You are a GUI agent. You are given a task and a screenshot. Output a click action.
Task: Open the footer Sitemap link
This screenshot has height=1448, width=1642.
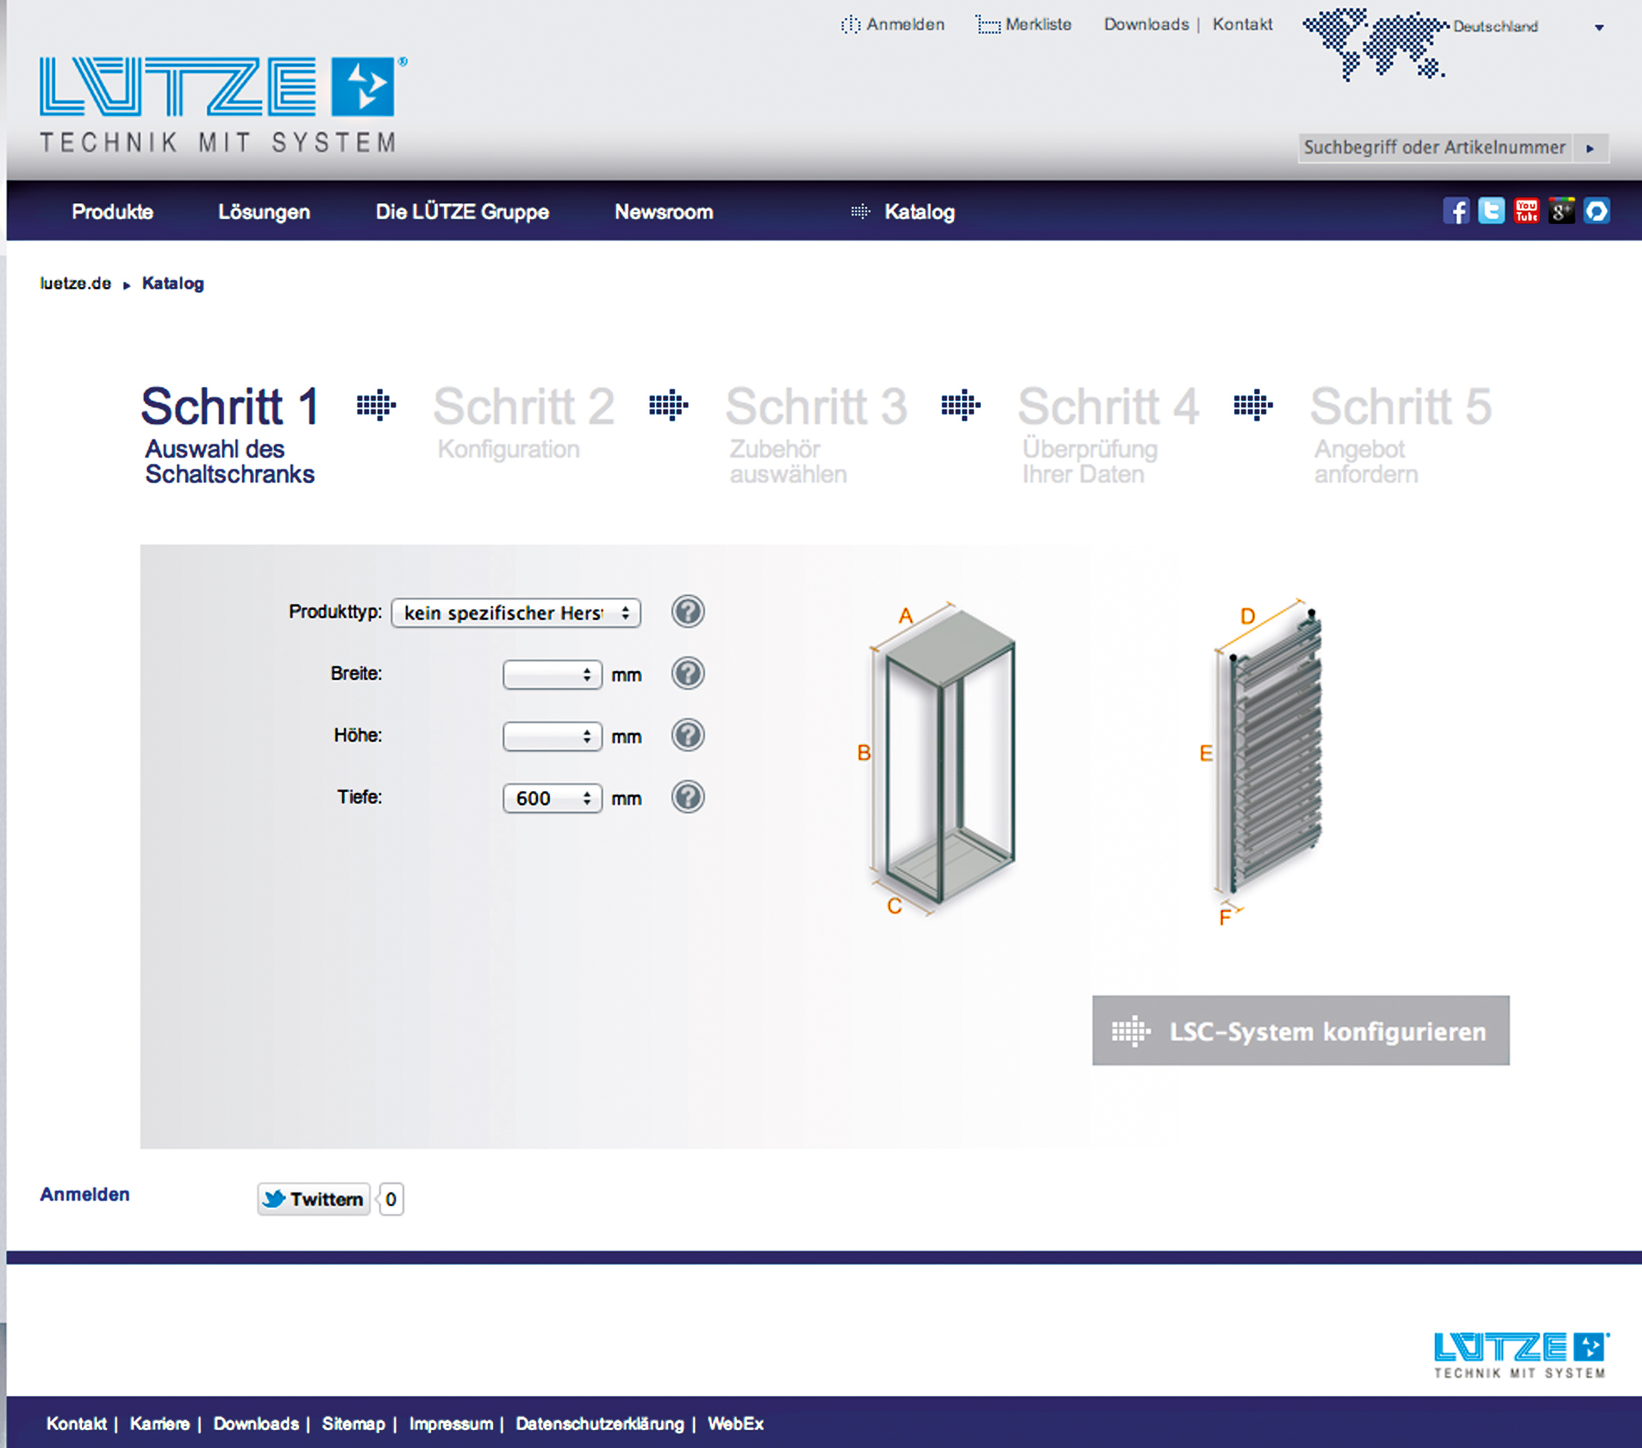point(353,1423)
